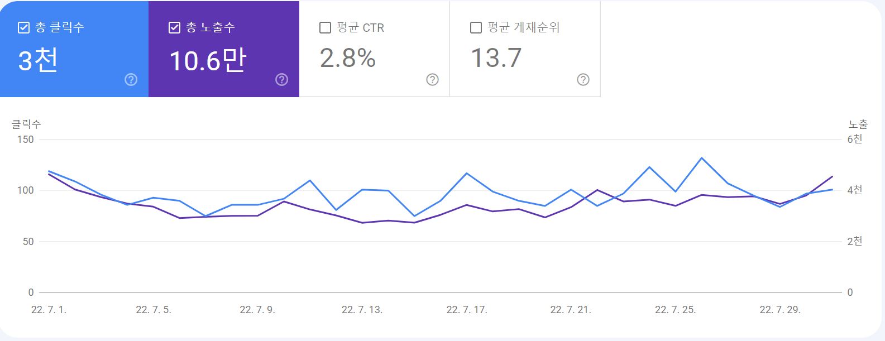
Task: Click the 노출 axis title
Action: pyautogui.click(x=858, y=124)
